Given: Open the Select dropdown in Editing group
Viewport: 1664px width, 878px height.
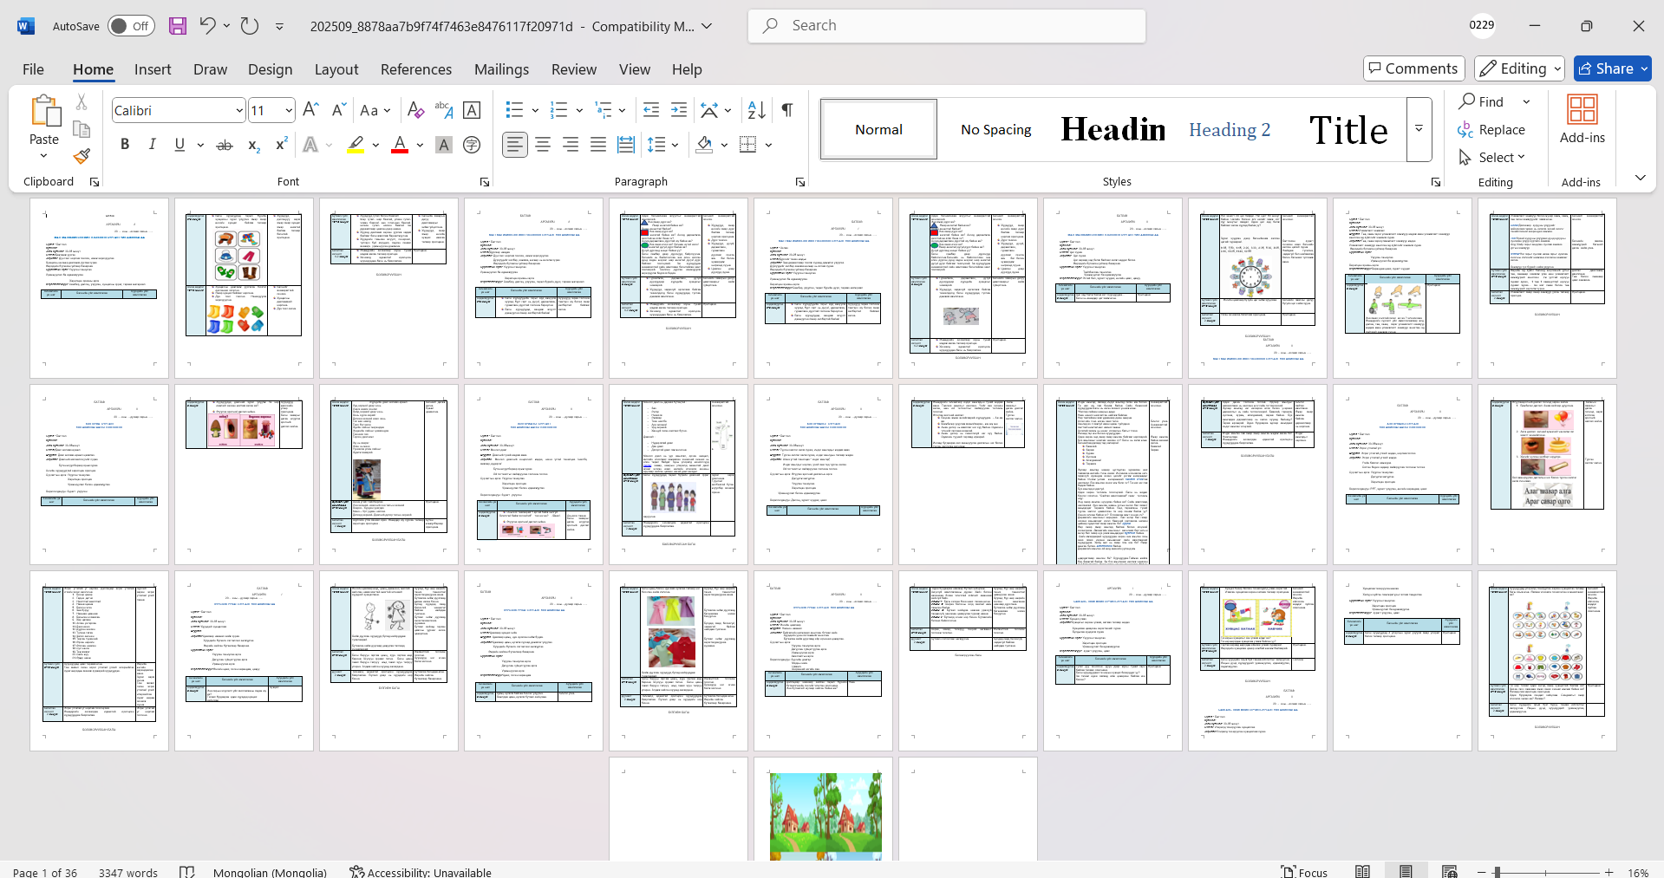Looking at the screenshot, I should [1491, 157].
